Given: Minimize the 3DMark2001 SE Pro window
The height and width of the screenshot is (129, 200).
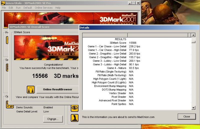Looking at the screenshot, I should click(130, 3).
